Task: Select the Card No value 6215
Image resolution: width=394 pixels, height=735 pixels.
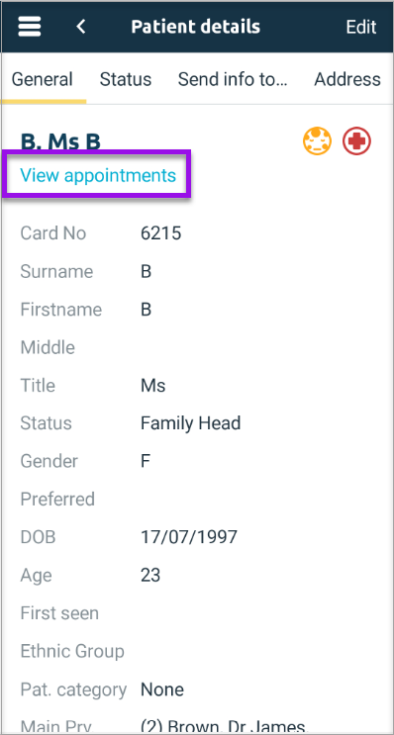Action: click(161, 233)
